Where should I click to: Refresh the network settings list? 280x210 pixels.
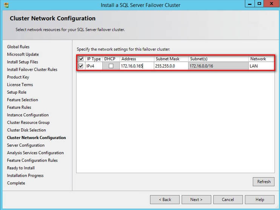(x=263, y=182)
